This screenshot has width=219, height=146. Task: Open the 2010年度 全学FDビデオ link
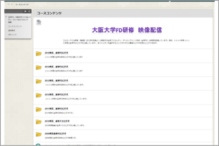57,121
